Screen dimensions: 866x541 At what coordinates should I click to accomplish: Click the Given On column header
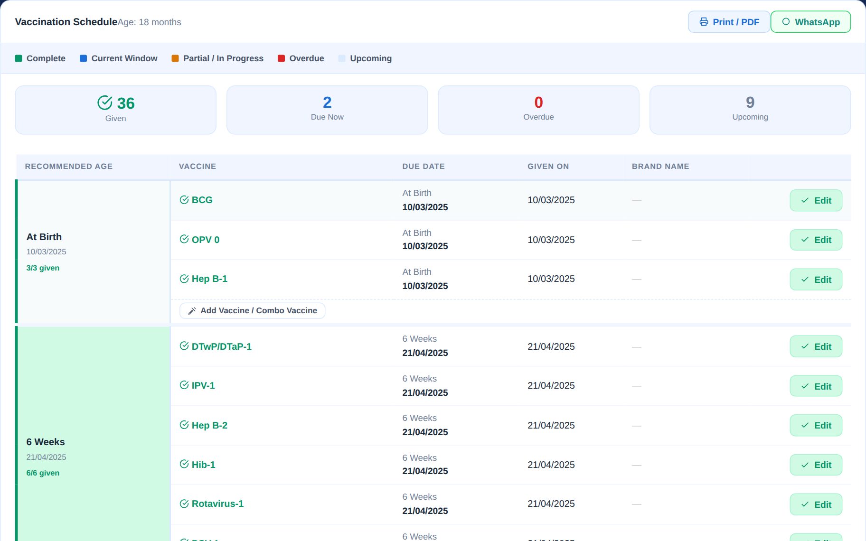[548, 167]
